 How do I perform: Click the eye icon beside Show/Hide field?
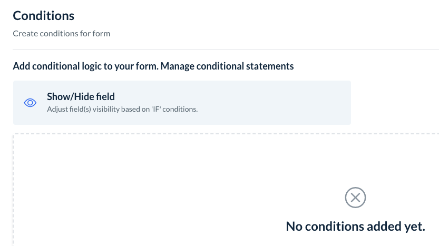[30, 103]
